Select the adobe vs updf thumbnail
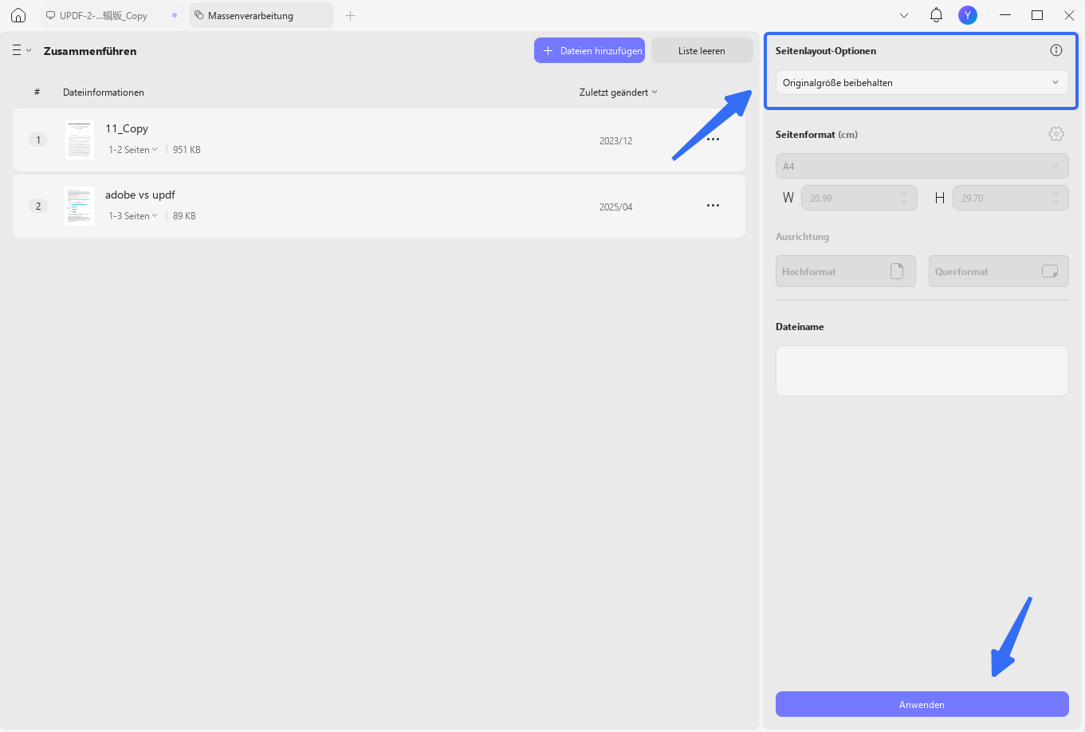This screenshot has width=1085, height=732. coord(79,206)
